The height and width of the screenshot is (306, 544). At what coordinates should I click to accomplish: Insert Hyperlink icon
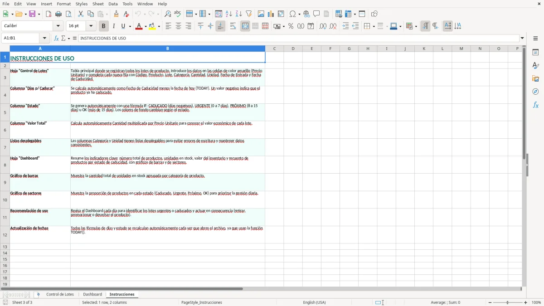click(x=306, y=14)
